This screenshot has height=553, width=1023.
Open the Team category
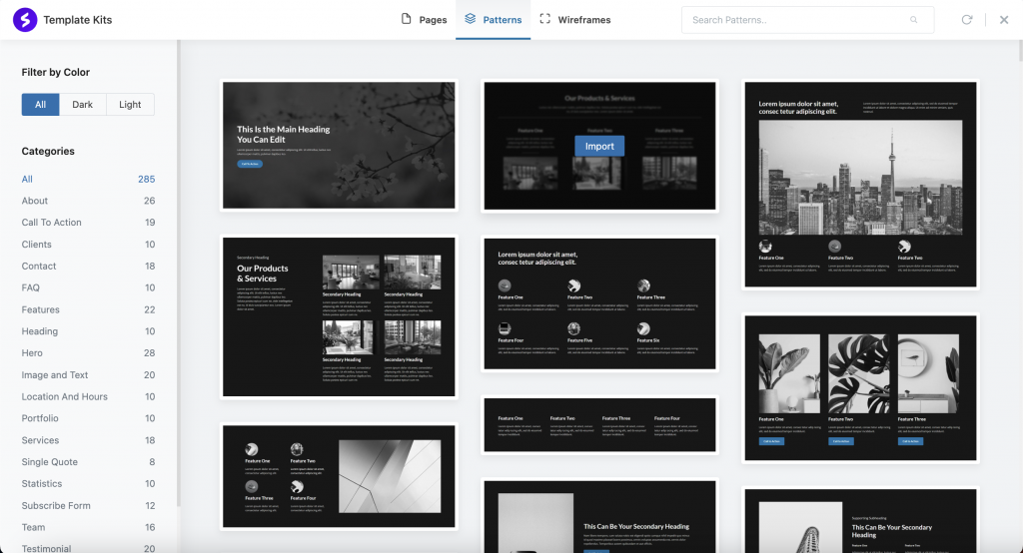coord(88,527)
